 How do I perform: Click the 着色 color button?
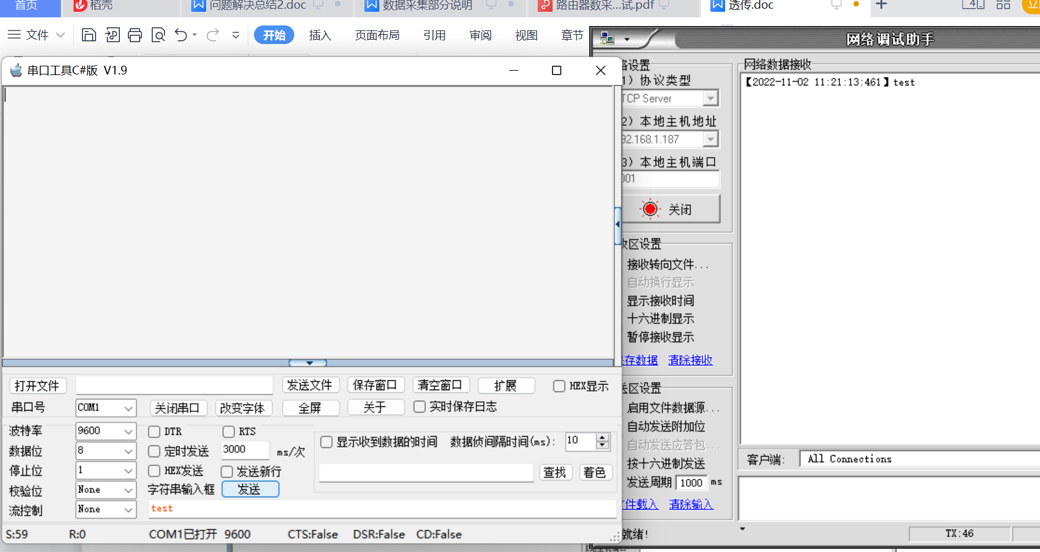tap(594, 473)
